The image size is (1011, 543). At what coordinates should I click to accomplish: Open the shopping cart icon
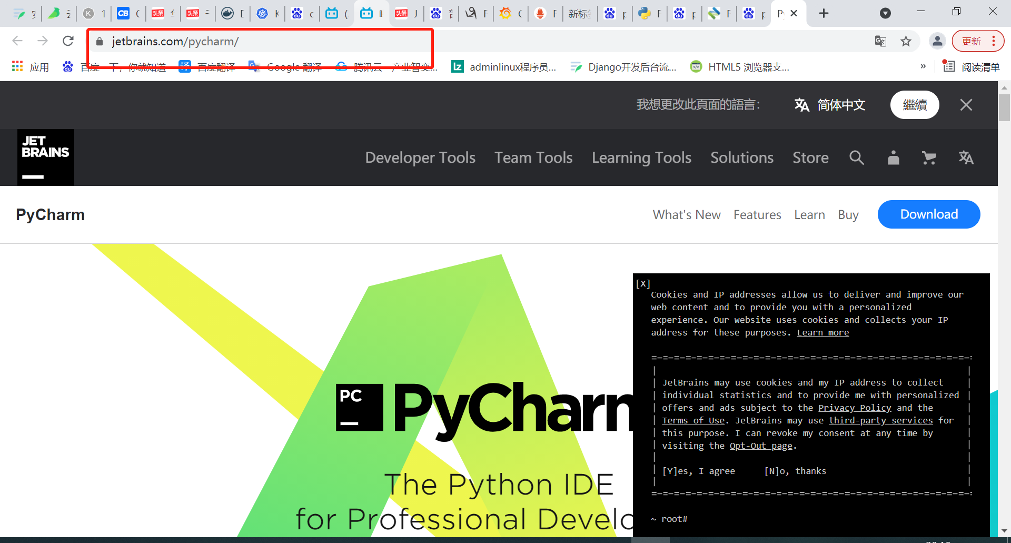(x=929, y=157)
